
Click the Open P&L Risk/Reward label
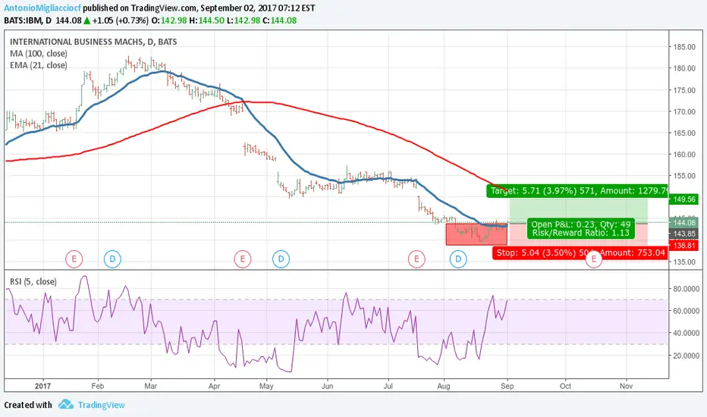581,228
